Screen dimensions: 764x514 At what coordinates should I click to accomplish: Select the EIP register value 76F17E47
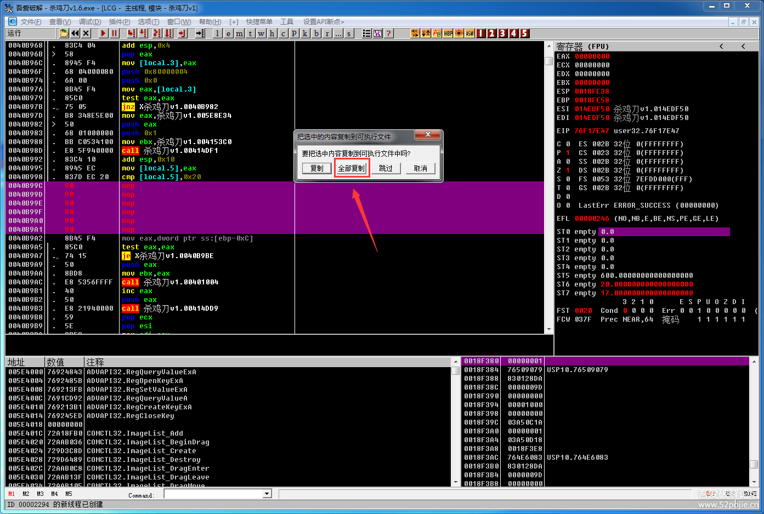pos(592,131)
